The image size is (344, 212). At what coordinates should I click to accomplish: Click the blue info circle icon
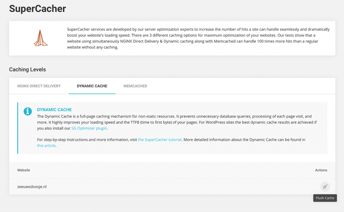click(28, 112)
